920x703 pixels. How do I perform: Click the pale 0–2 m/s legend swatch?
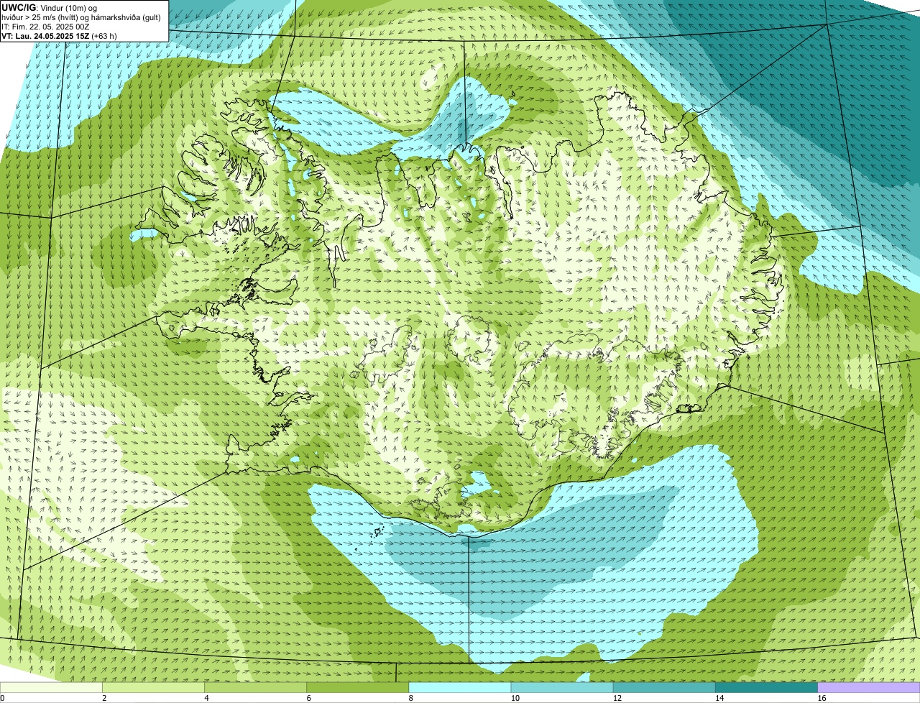[51, 688]
